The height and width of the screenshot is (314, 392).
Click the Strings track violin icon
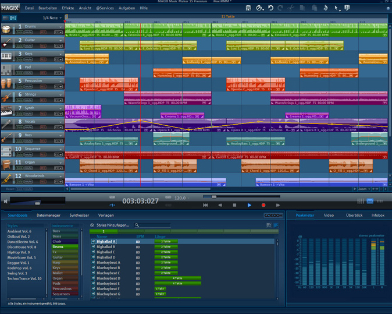pos(6,97)
